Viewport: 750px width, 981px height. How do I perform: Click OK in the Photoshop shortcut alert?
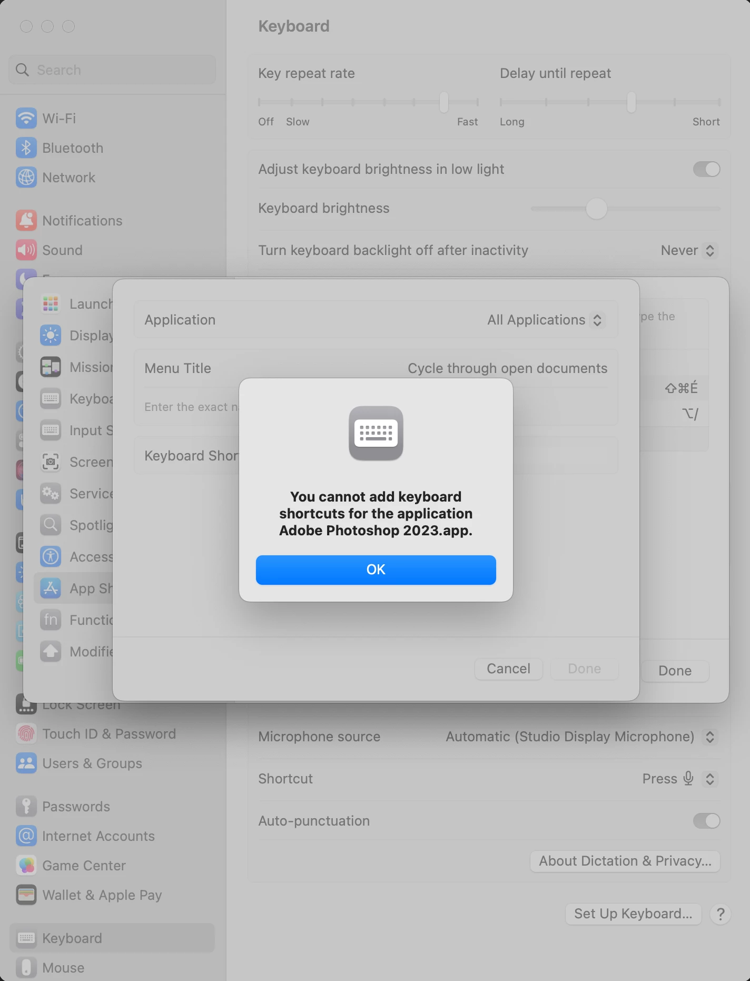(376, 570)
